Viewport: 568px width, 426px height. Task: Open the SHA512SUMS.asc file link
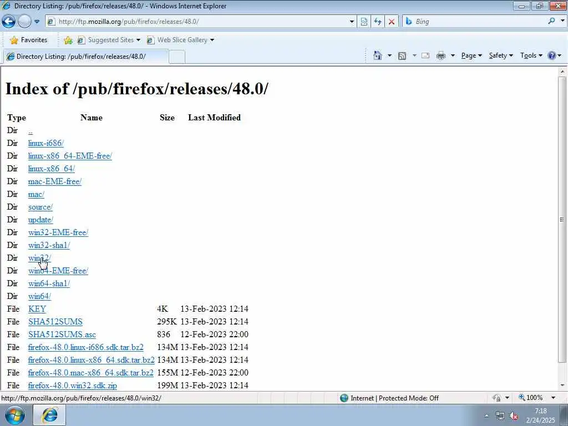click(62, 334)
